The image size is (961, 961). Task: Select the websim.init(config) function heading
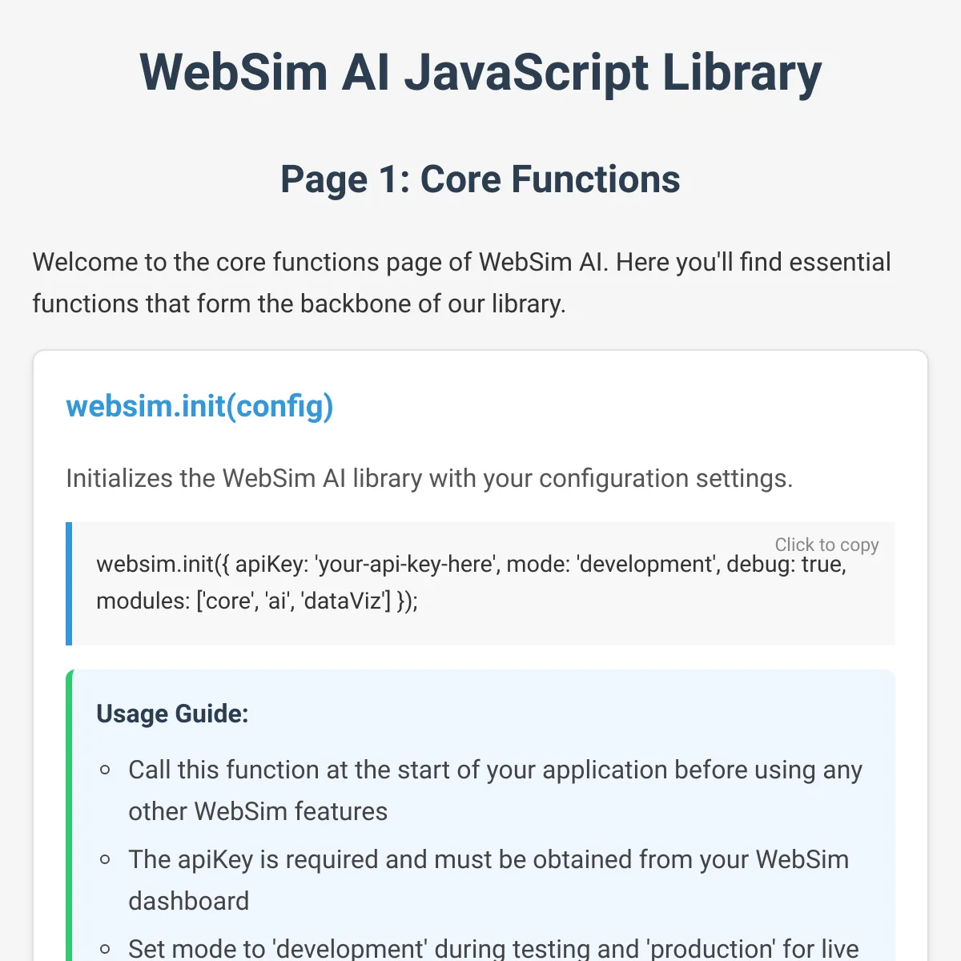[199, 406]
